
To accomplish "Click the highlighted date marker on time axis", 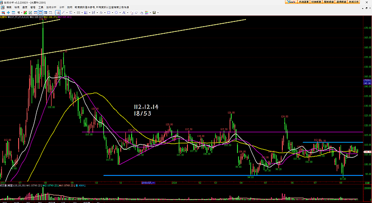I will pyautogui.click(x=148, y=183).
